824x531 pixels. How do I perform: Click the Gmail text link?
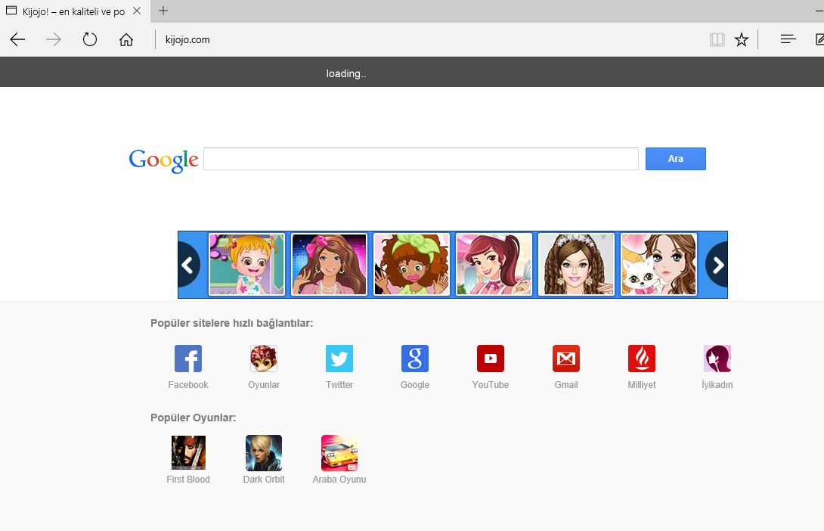pyautogui.click(x=566, y=385)
